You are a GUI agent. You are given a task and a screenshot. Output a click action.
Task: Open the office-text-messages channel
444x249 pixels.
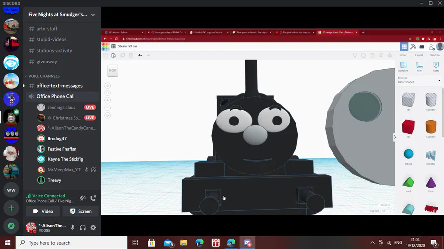62,86
